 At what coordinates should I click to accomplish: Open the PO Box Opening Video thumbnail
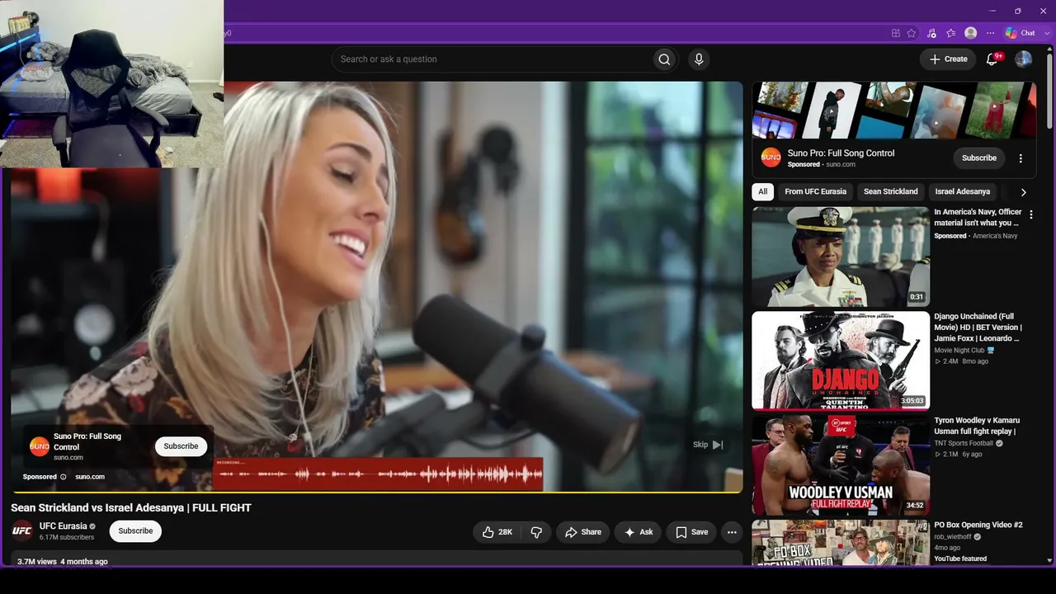pyautogui.click(x=841, y=542)
